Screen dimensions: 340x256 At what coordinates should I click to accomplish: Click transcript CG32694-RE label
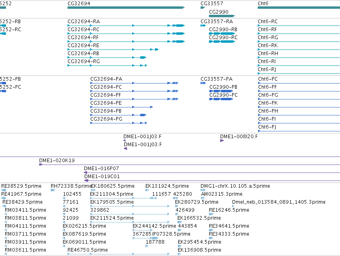tap(84, 46)
